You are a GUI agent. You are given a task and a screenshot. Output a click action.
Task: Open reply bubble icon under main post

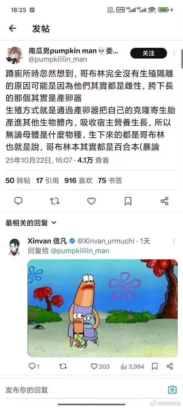click(x=18, y=201)
